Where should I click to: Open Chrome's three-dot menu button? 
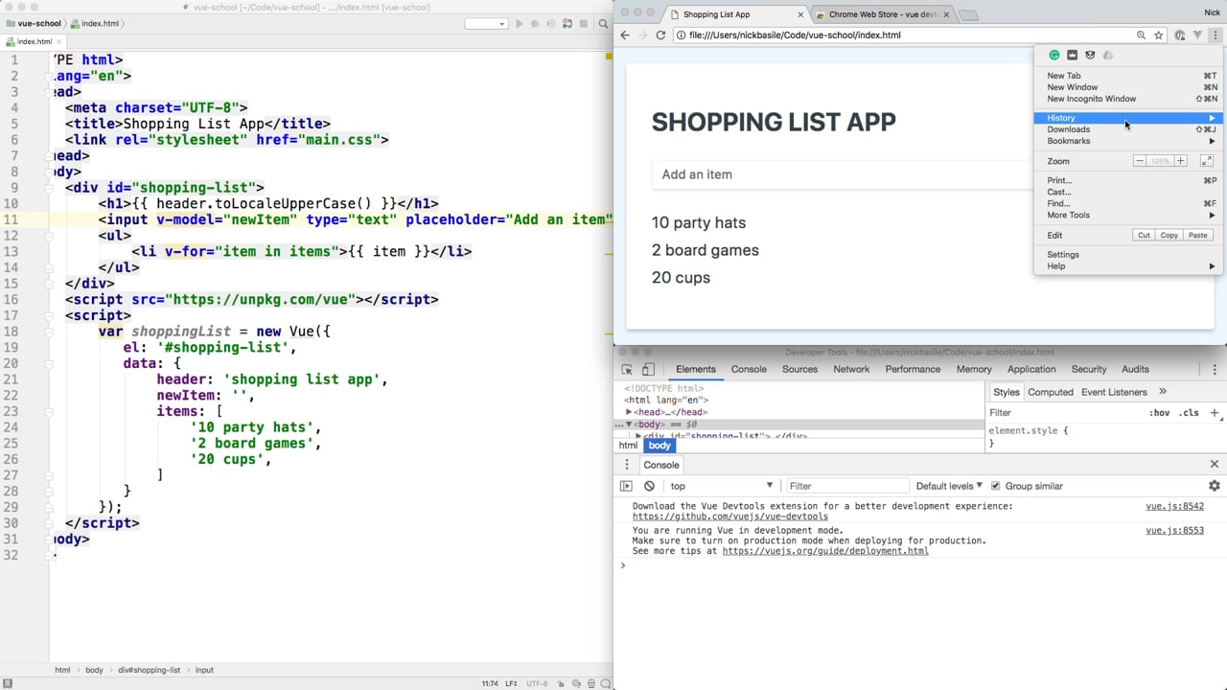1215,35
